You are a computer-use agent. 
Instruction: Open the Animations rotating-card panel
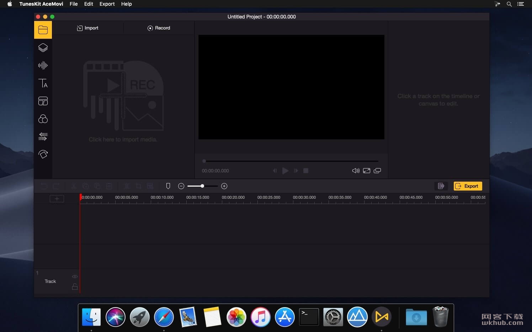43,154
